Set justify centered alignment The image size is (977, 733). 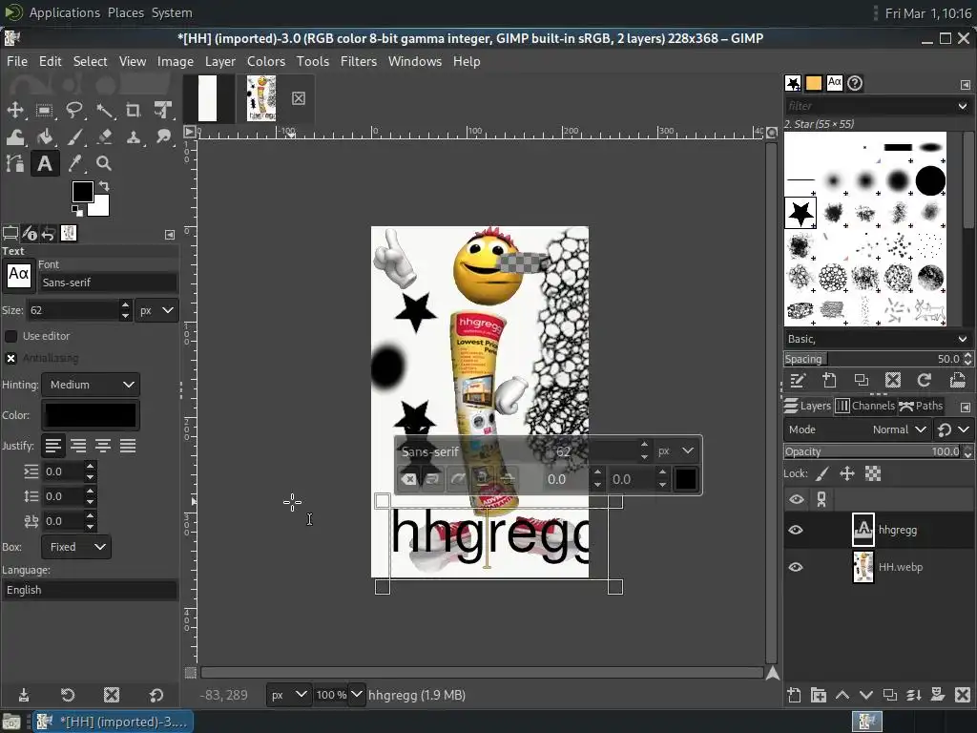(103, 446)
